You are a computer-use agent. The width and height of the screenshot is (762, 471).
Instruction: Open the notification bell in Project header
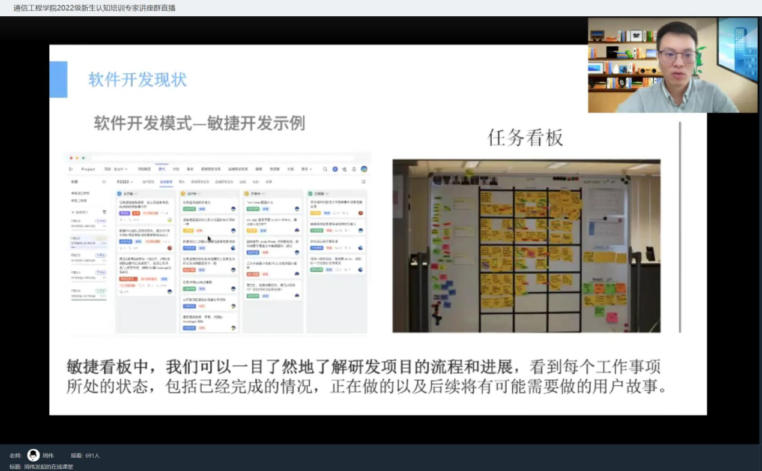pyautogui.click(x=354, y=169)
